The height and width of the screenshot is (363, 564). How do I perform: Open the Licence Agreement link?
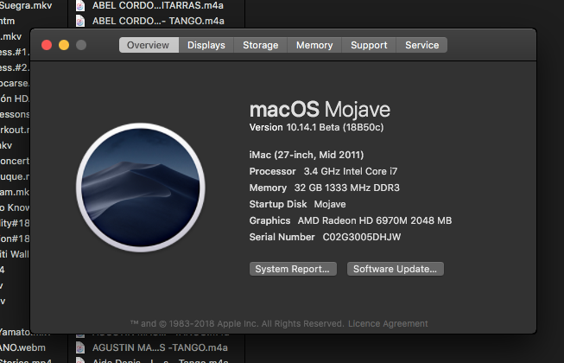click(x=388, y=323)
